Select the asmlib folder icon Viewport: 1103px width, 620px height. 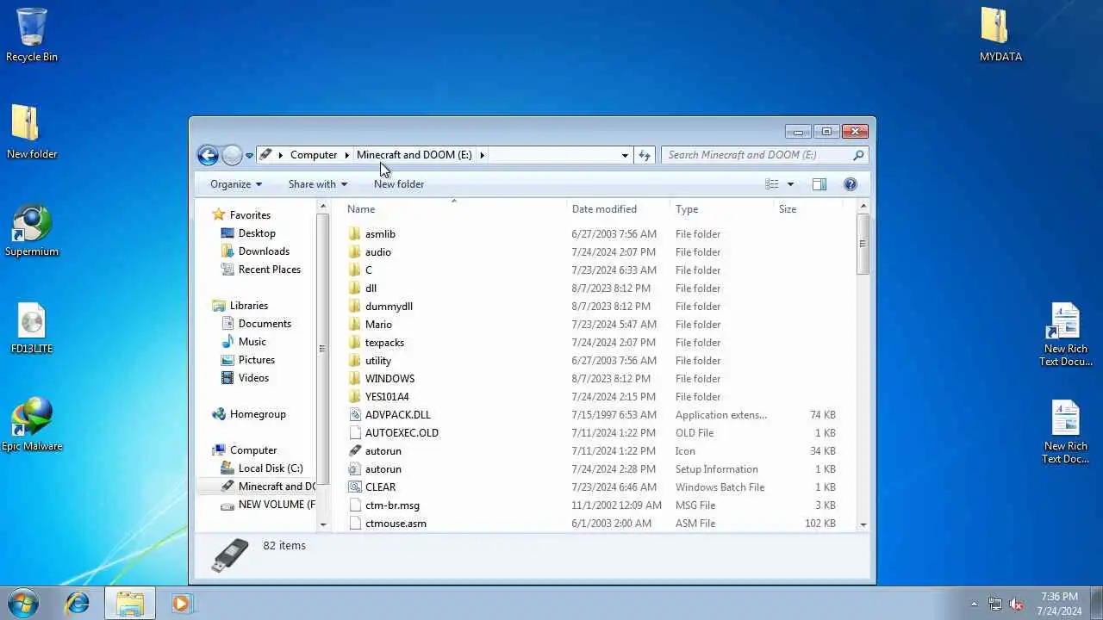(x=354, y=234)
